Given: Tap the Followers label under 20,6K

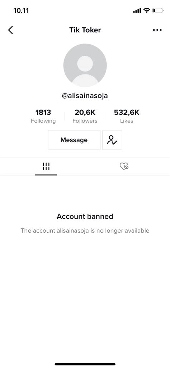Looking at the screenshot, I should [x=85, y=121].
